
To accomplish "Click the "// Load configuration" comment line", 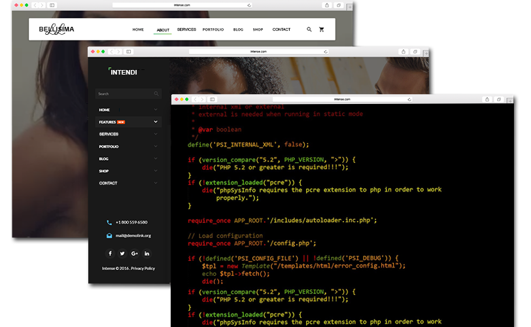I will 225,235.
